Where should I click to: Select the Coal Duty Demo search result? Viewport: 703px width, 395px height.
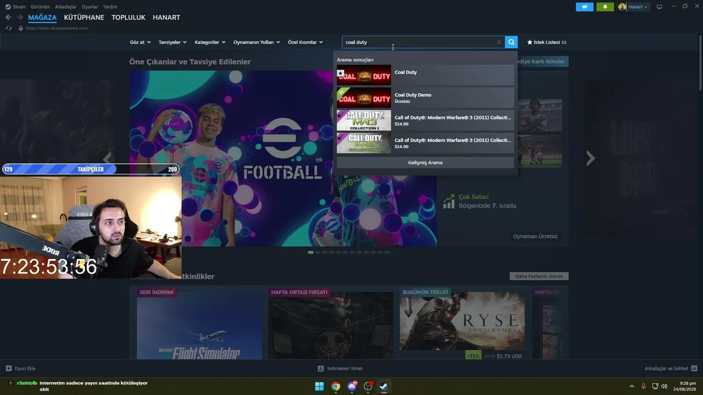pos(425,98)
